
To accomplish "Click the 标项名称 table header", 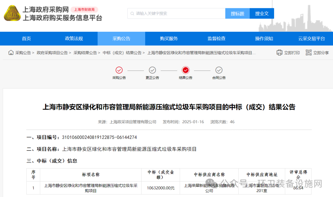I will click(91, 175).
